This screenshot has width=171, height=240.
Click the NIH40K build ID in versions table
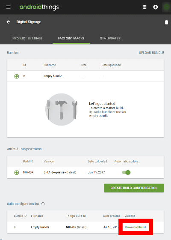point(28,172)
